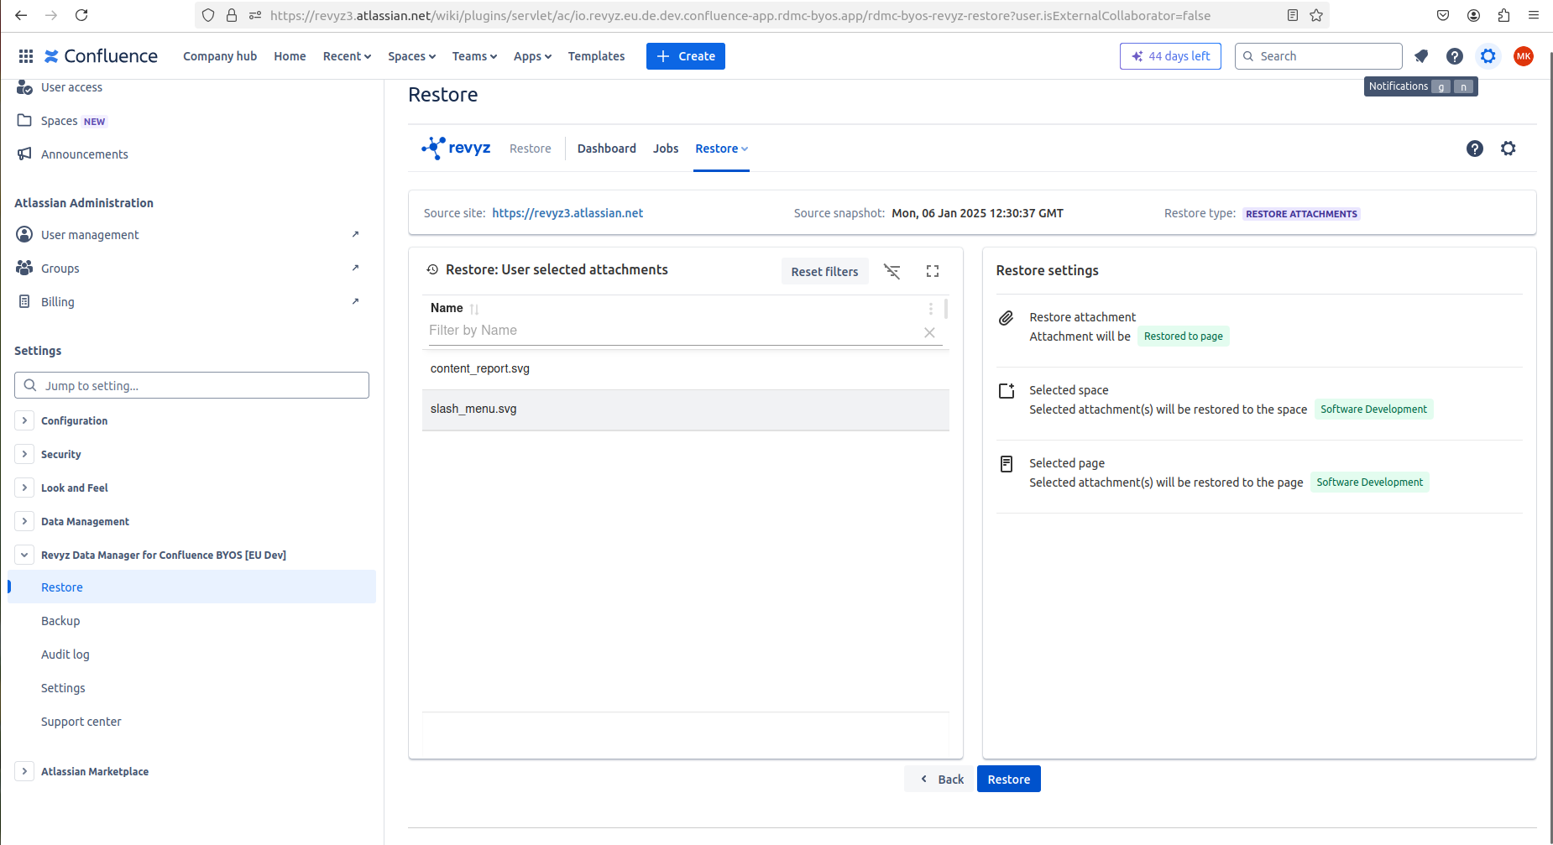Expand the Configuration section
Viewport: 1553px width, 845px height.
click(24, 420)
